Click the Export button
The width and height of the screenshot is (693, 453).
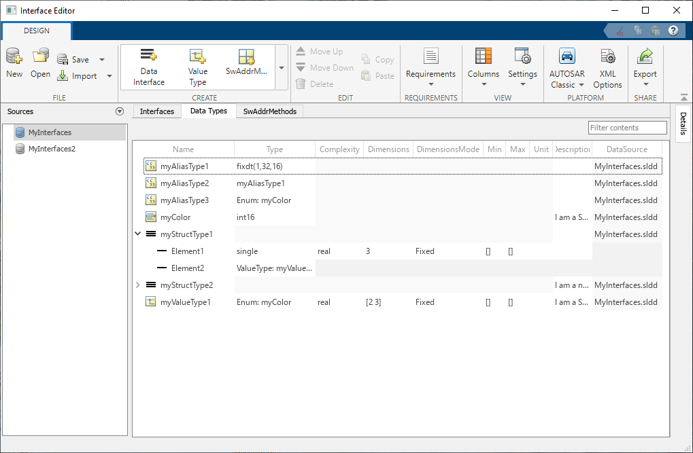[645, 66]
